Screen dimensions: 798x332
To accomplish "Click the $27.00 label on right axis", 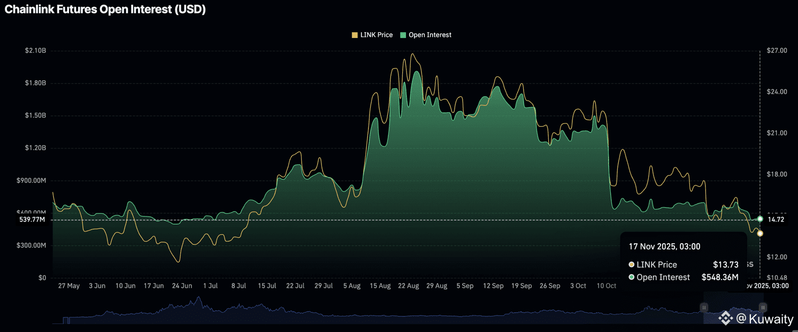I will [777, 51].
